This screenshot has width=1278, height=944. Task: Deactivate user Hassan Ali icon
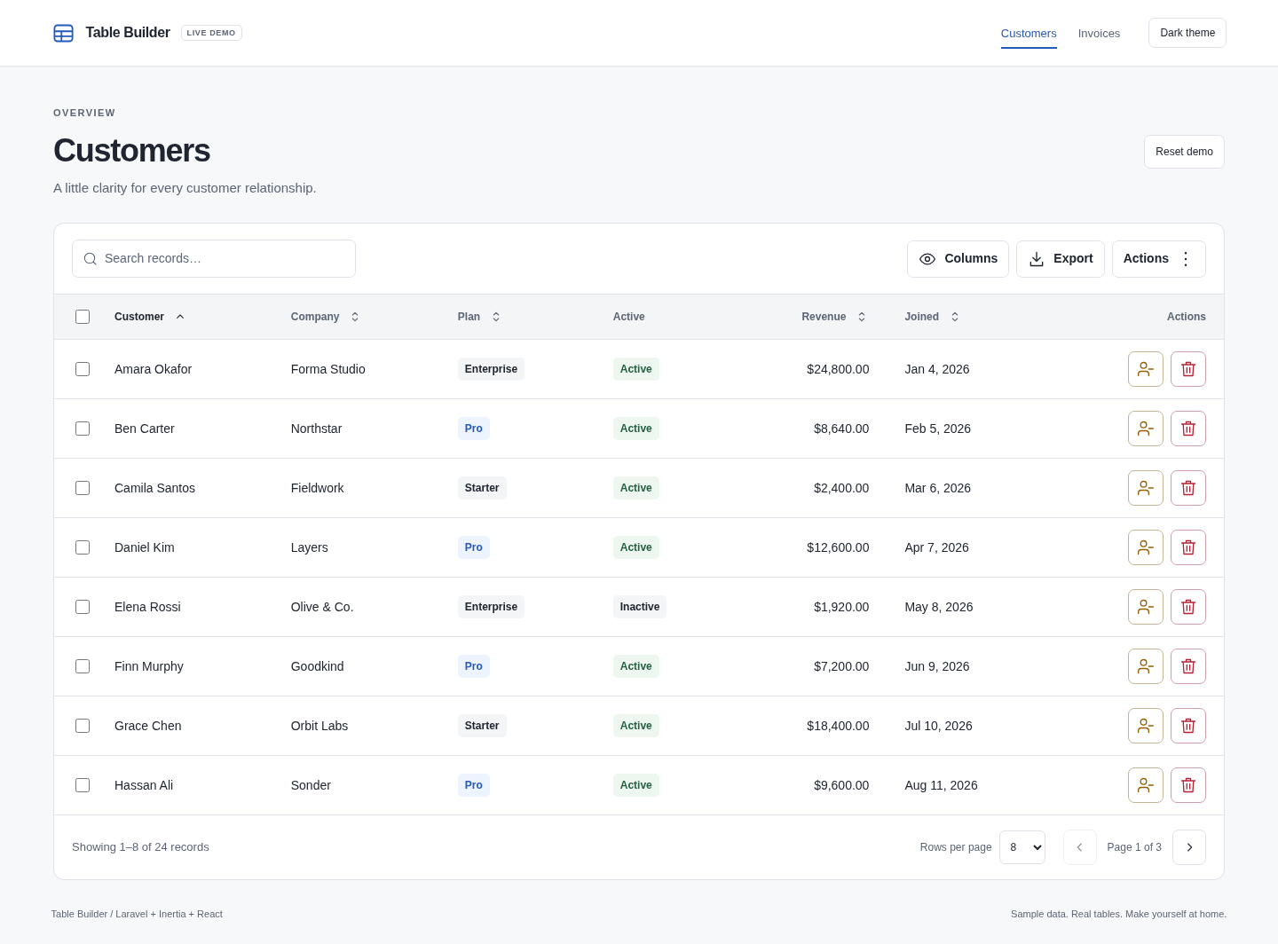tap(1146, 785)
